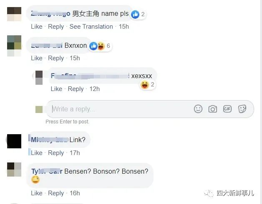The height and width of the screenshot is (204, 262).
Task: Open the sticker picker in reply box
Action: pyautogui.click(x=242, y=109)
